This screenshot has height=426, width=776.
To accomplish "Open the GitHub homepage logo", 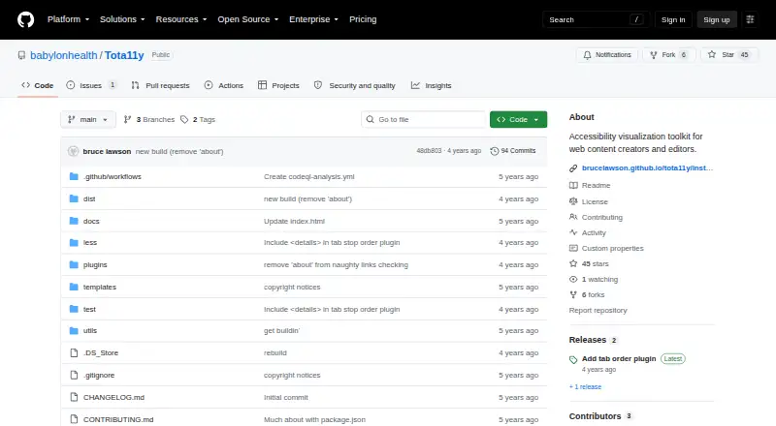I will click(26, 19).
